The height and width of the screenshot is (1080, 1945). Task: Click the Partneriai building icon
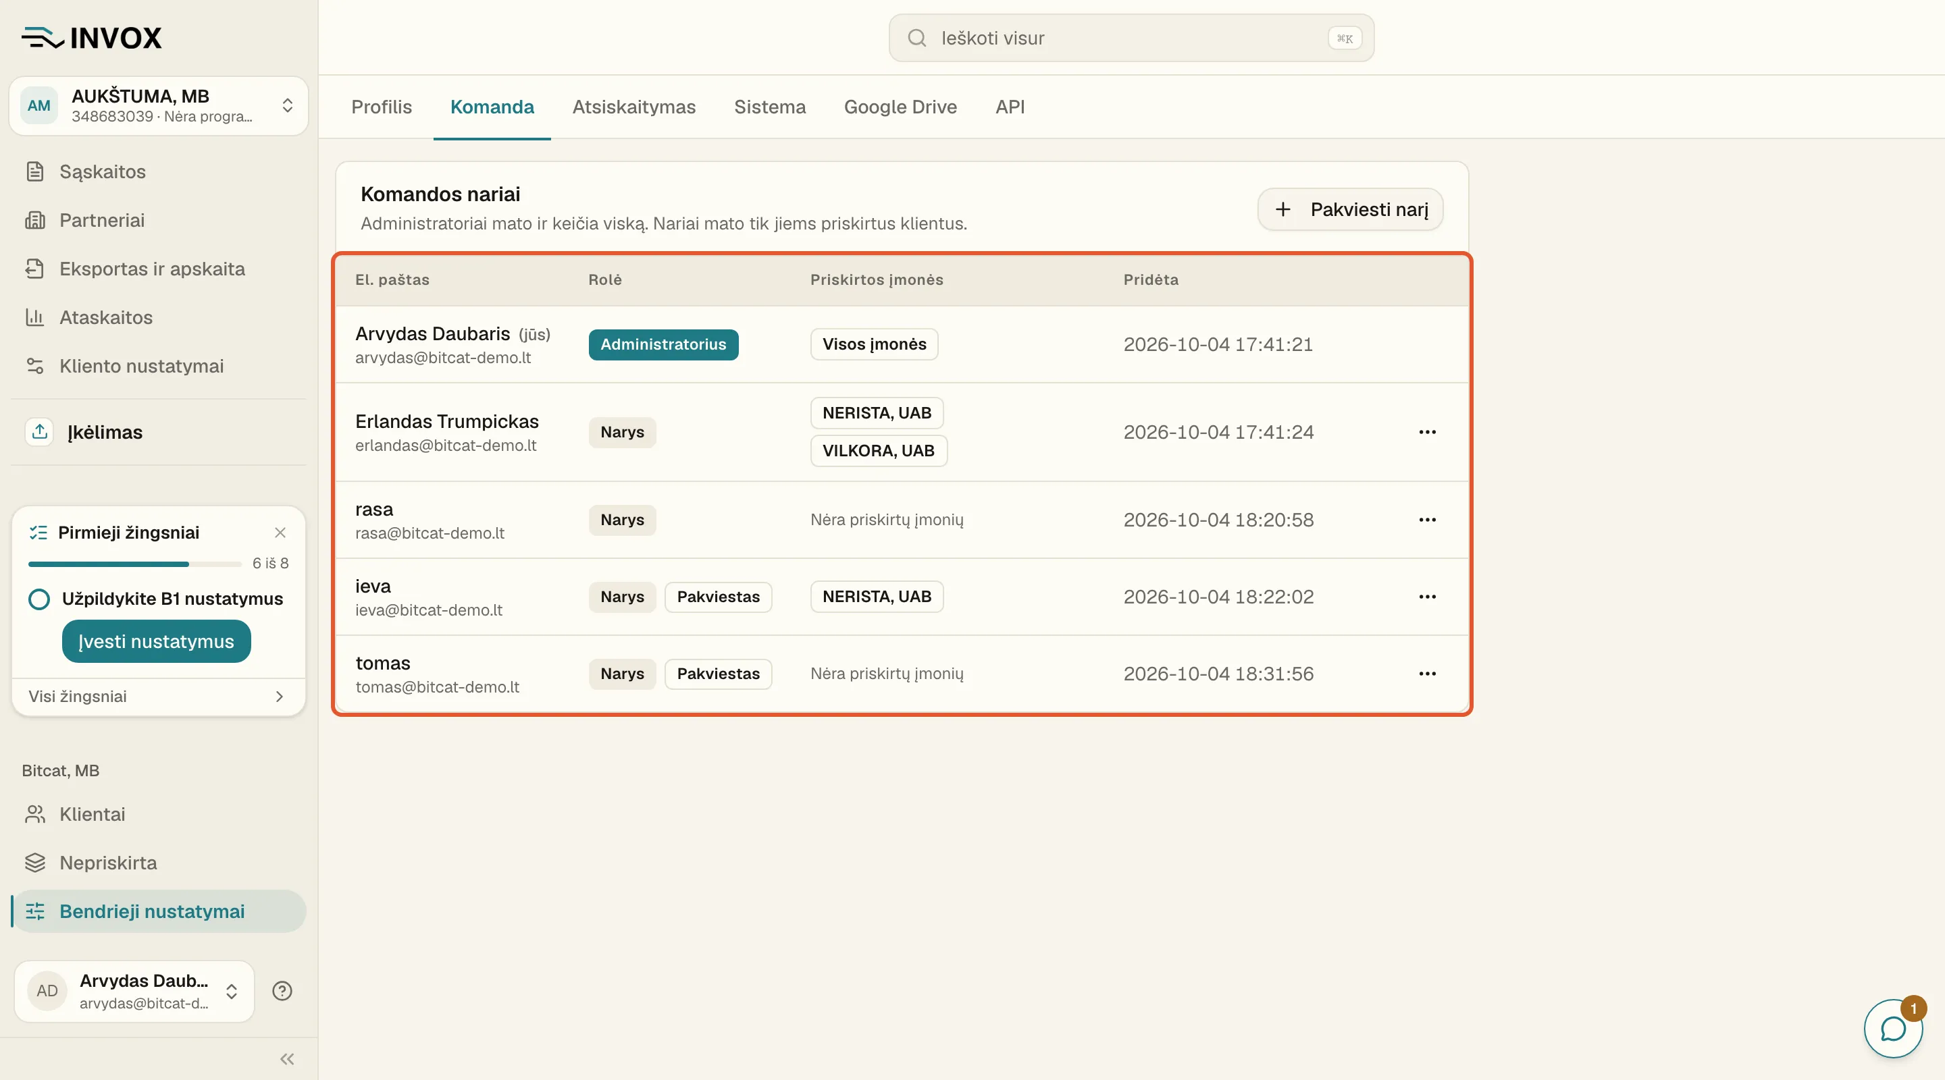pyautogui.click(x=34, y=220)
